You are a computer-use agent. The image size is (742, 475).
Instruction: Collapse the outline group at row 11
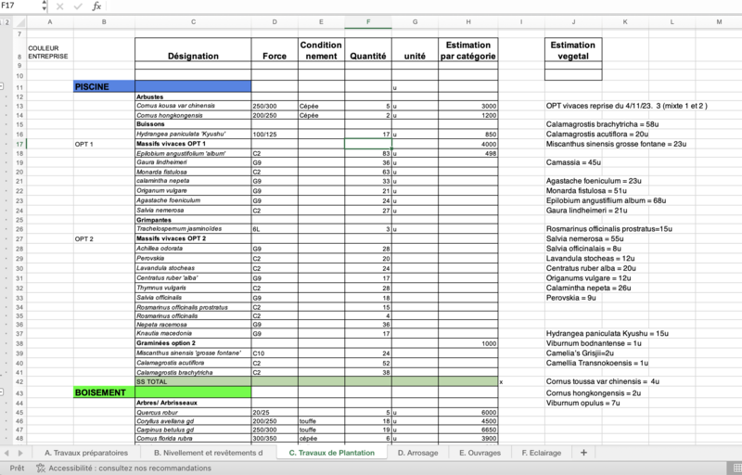(x=4, y=87)
